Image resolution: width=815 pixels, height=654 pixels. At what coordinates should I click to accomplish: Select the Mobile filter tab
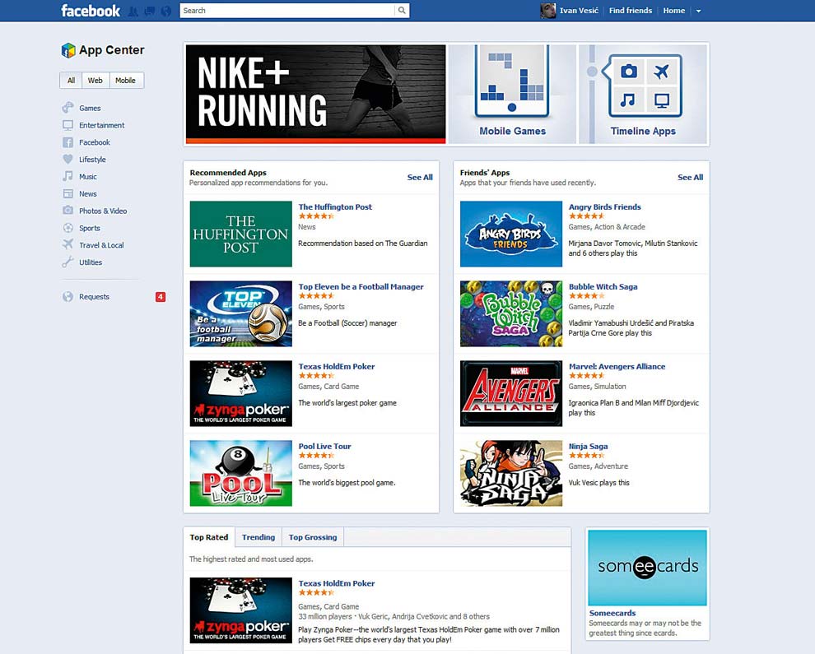(125, 81)
